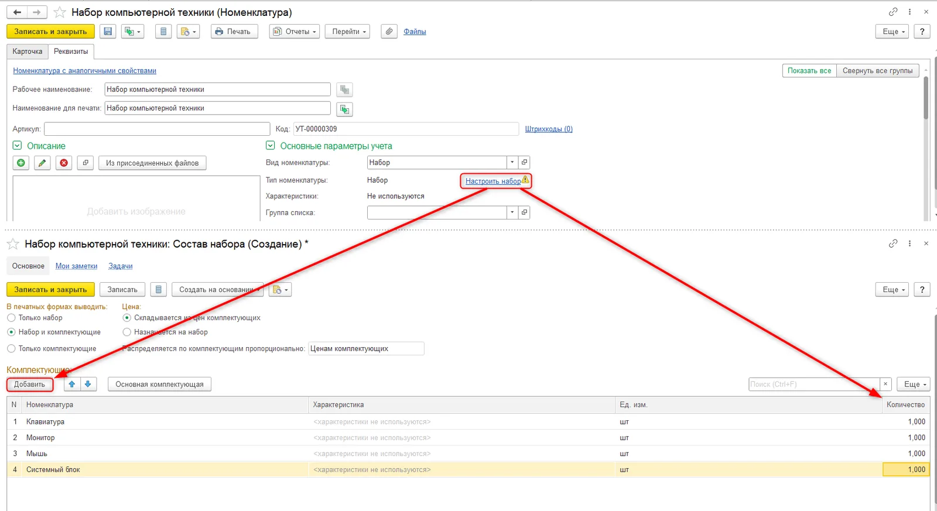Screen dimensions: 937x511
Task: Click the floppy disk save icon
Action: (x=108, y=32)
